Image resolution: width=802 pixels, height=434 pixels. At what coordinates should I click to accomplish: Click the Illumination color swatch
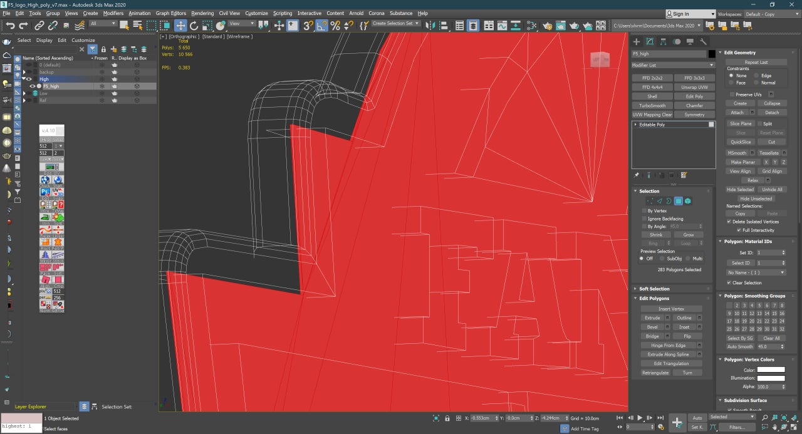(771, 378)
